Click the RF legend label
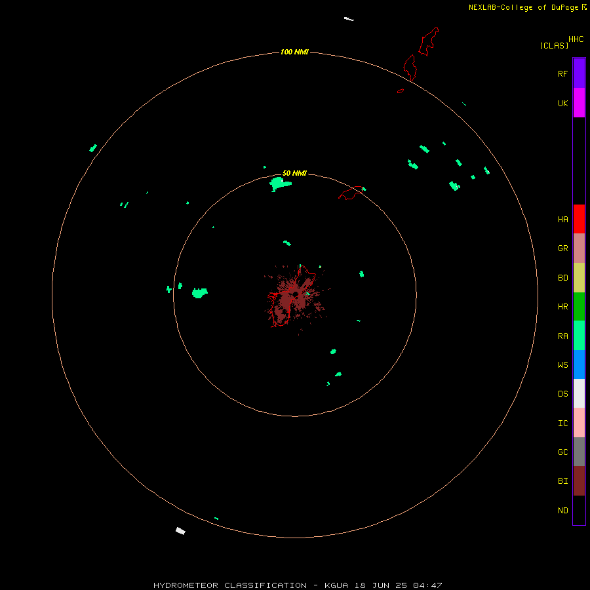 562,73
